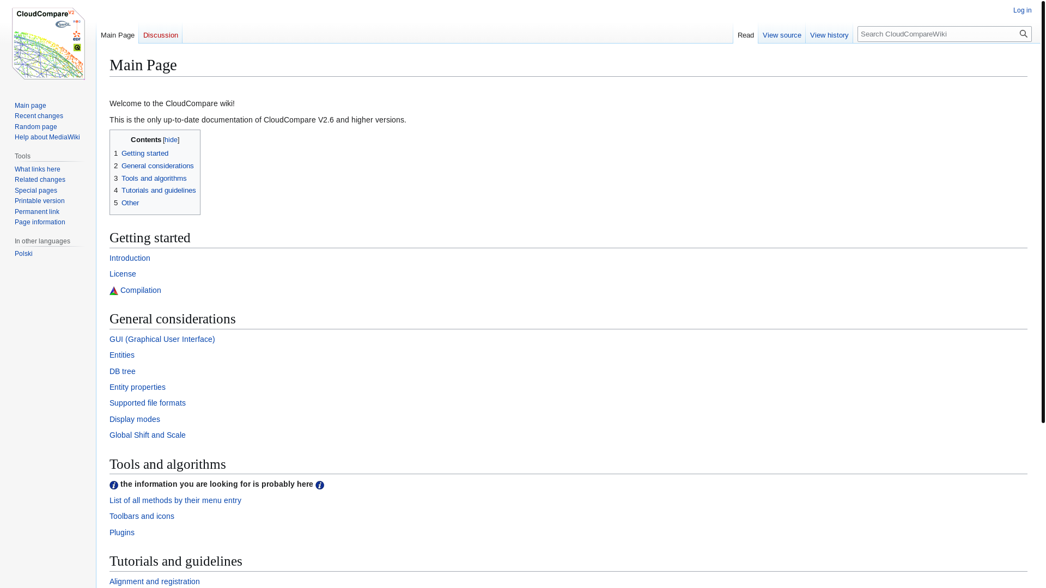Screen dimensions: 1046x588
Task: Open What links here
Action: pyautogui.click(x=38, y=169)
